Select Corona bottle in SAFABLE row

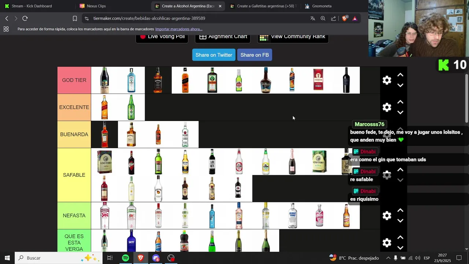click(185, 162)
